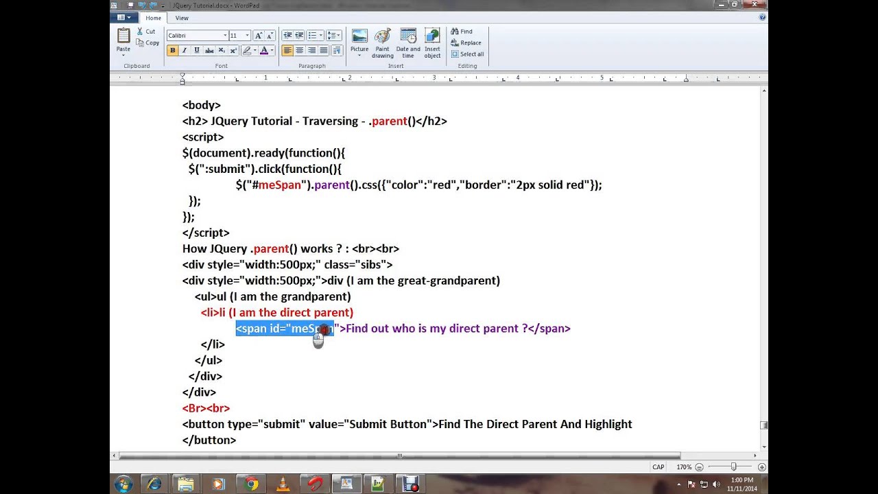Switch to the Home tab
The image size is (878, 494).
click(153, 18)
